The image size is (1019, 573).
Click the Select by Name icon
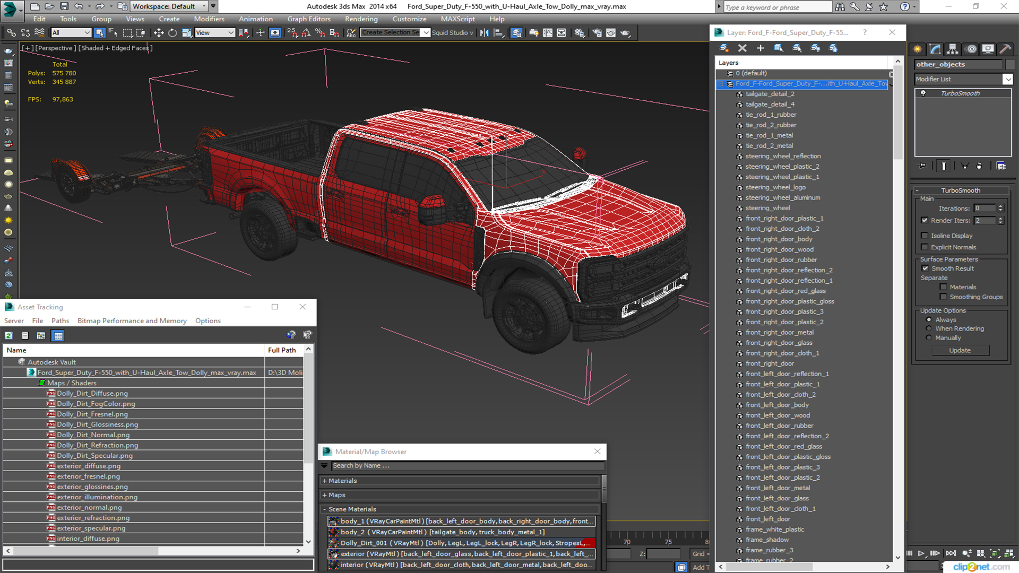(113, 33)
